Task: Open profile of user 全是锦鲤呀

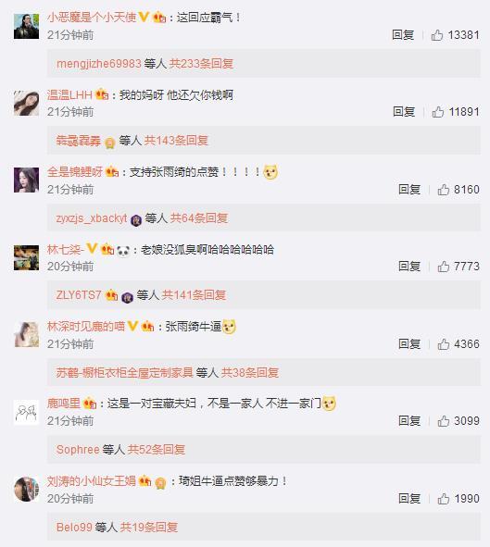Action: [75, 171]
